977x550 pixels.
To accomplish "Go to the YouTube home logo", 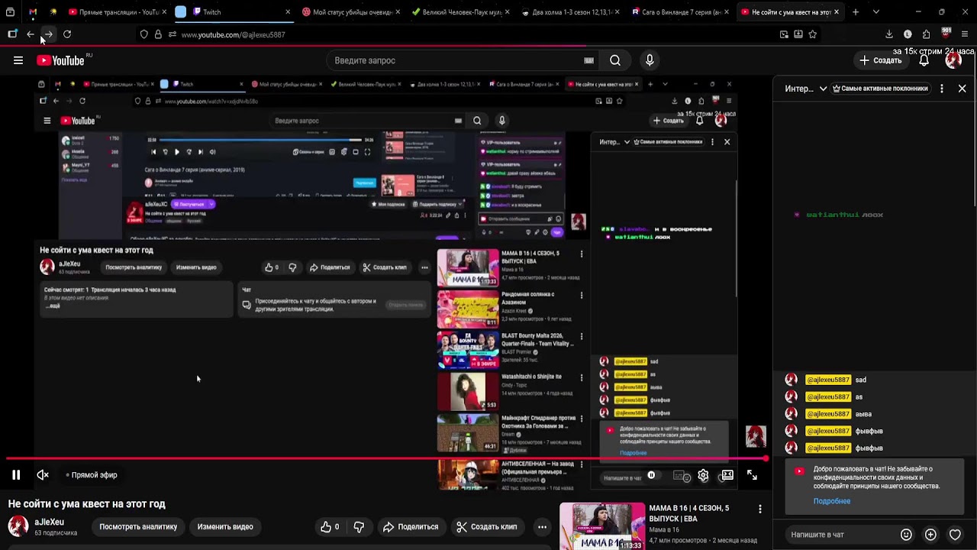I will click(x=61, y=60).
